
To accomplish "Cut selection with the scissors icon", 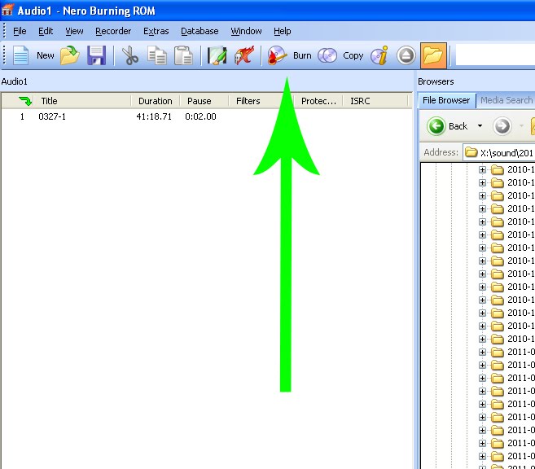I will pyautogui.click(x=130, y=55).
